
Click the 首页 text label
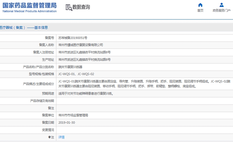pos(200,10)
